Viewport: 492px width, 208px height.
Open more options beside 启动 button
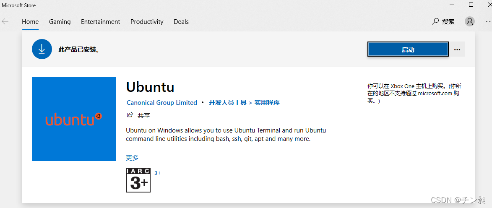point(457,49)
